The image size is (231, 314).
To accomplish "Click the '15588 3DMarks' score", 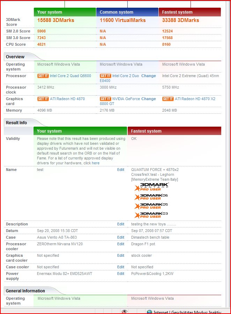I will point(56,20).
